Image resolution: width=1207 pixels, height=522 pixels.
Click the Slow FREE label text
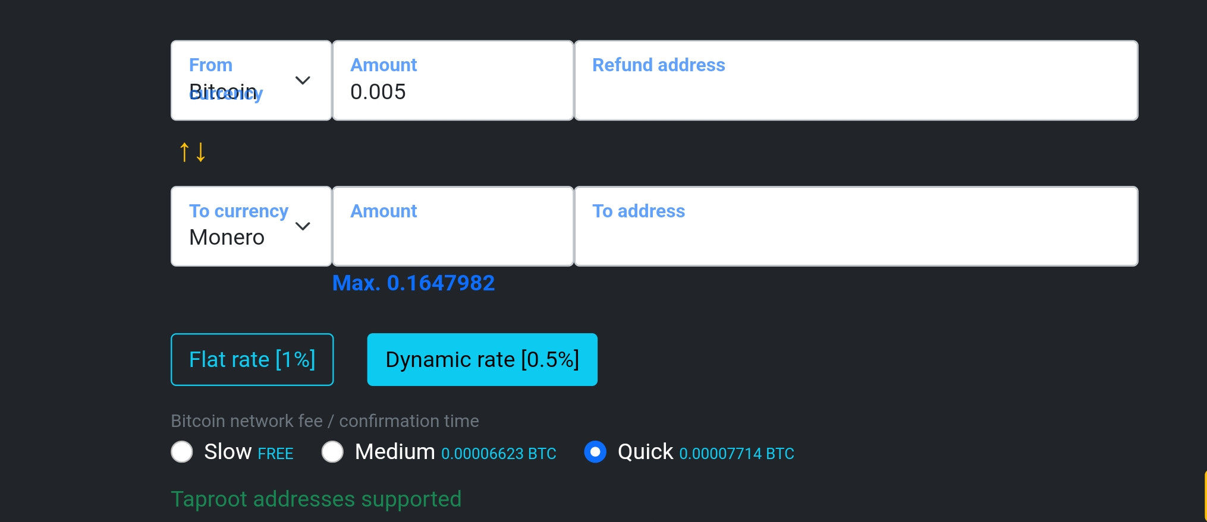tap(249, 453)
